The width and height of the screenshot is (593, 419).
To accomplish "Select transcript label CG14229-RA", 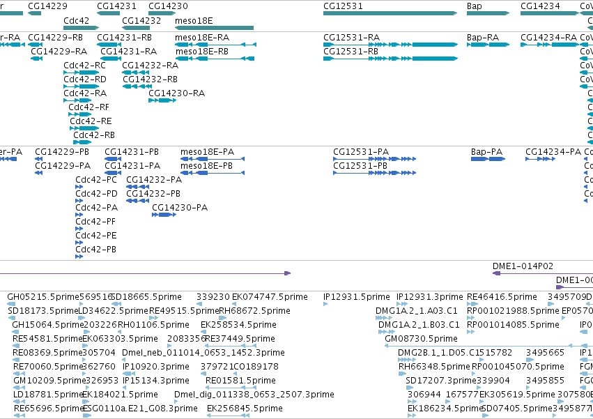I will tap(59, 51).
